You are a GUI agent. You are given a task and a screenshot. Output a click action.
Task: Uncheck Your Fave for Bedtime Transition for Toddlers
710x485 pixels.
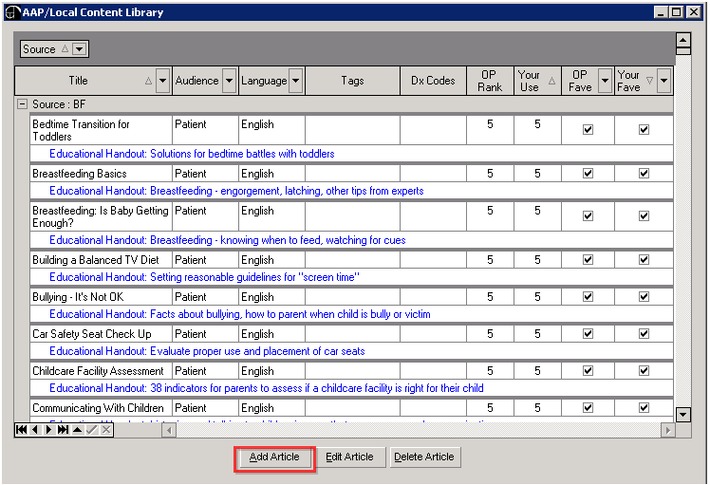[x=644, y=129]
